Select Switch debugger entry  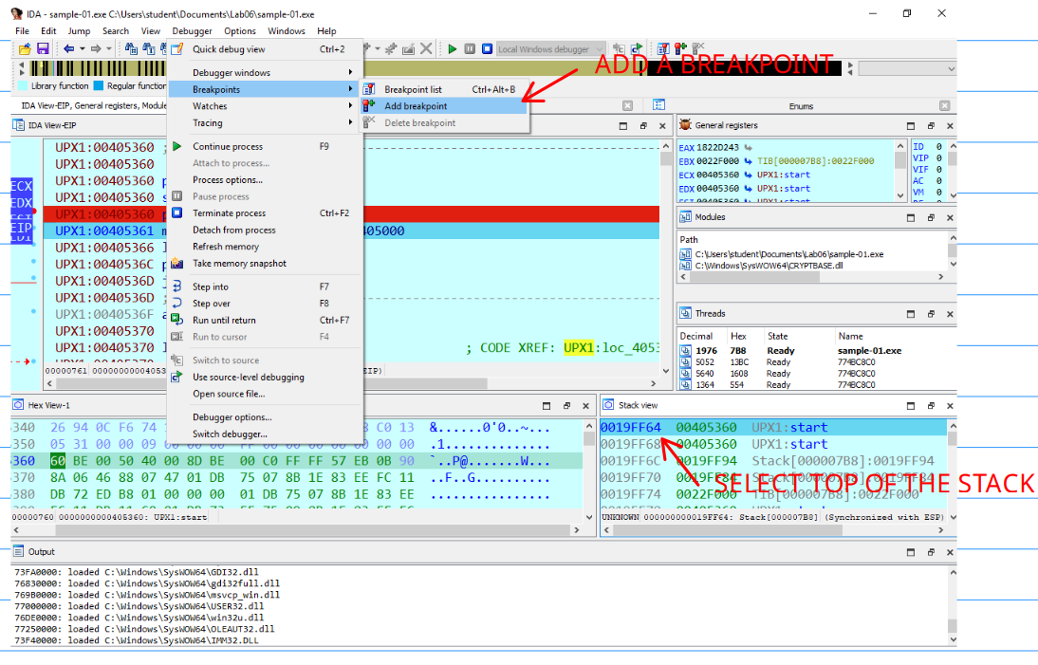click(x=265, y=434)
